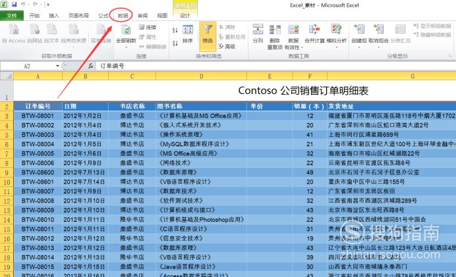This screenshot has width=456, height=277.
Task: Switch to the 公式 ribbon tab
Action: (103, 15)
